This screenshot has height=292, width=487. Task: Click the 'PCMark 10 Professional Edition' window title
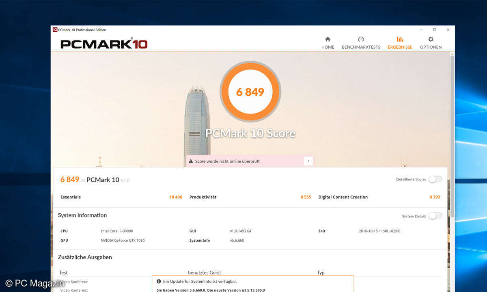[x=82, y=30]
